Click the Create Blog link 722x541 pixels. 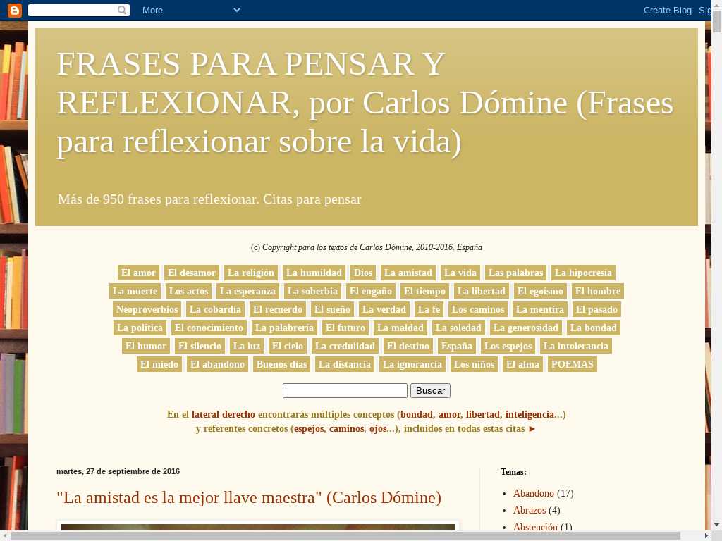(x=667, y=11)
